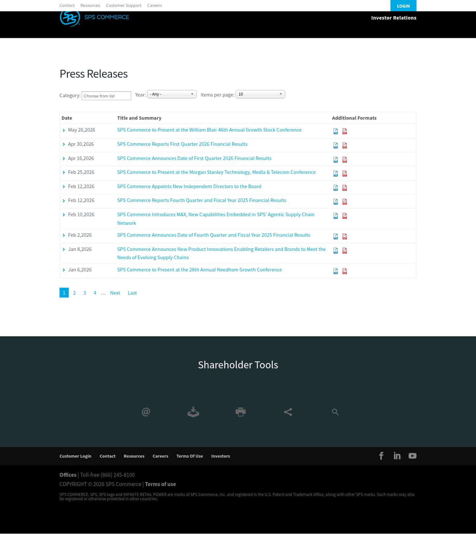Open the Items per page dropdown

(x=260, y=94)
